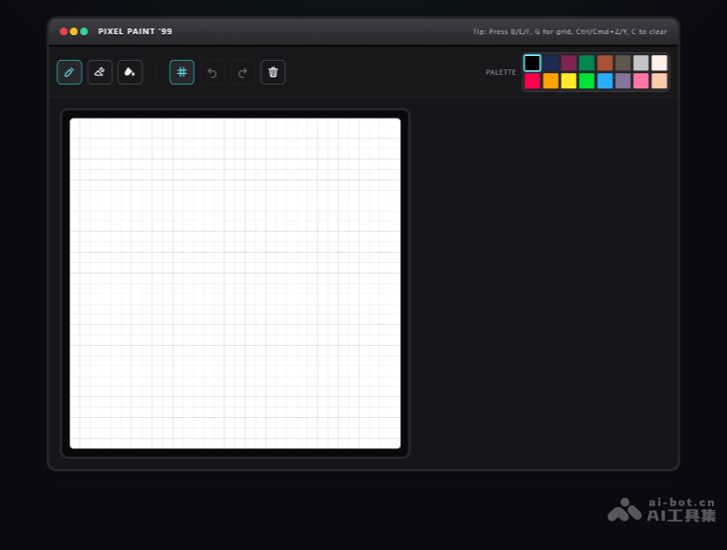Clear canvas with the trash icon

coord(273,72)
